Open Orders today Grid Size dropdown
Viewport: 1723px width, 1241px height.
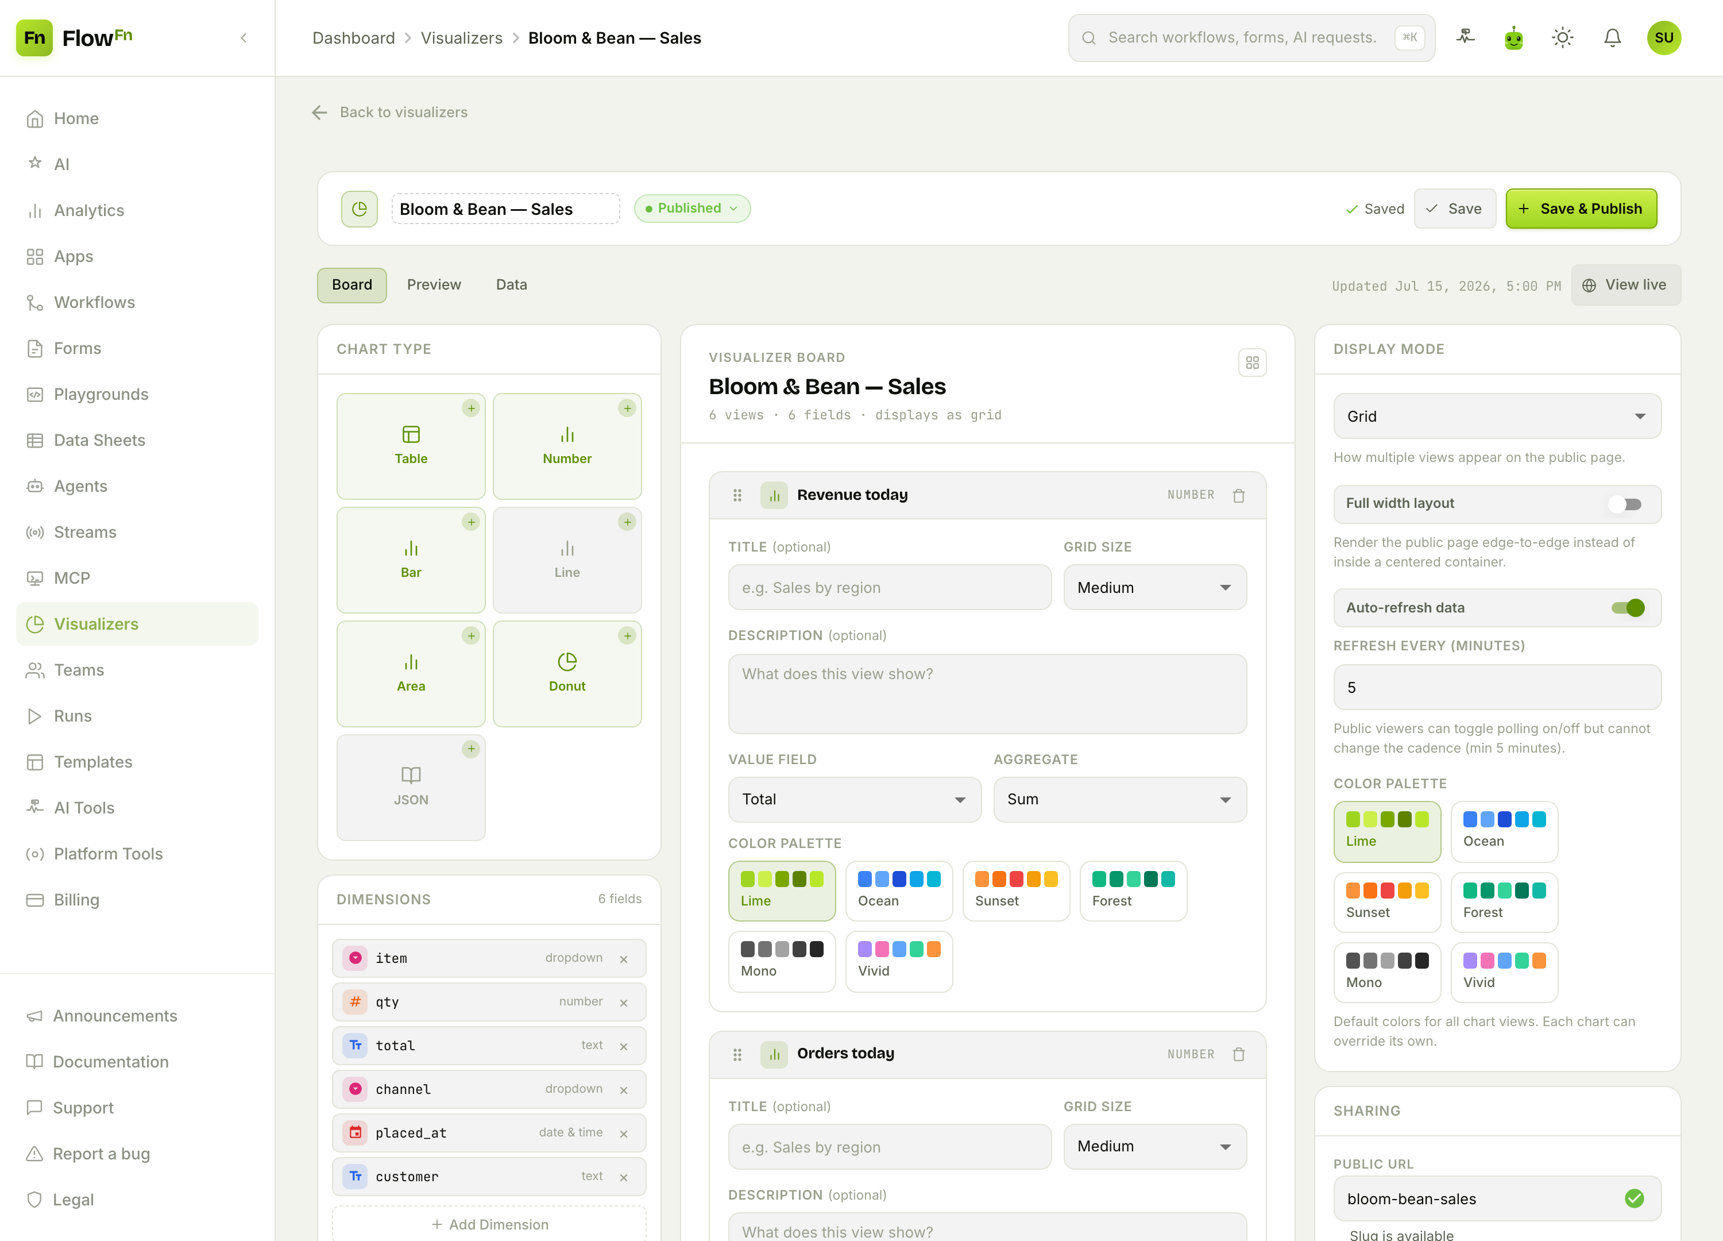pyautogui.click(x=1155, y=1147)
